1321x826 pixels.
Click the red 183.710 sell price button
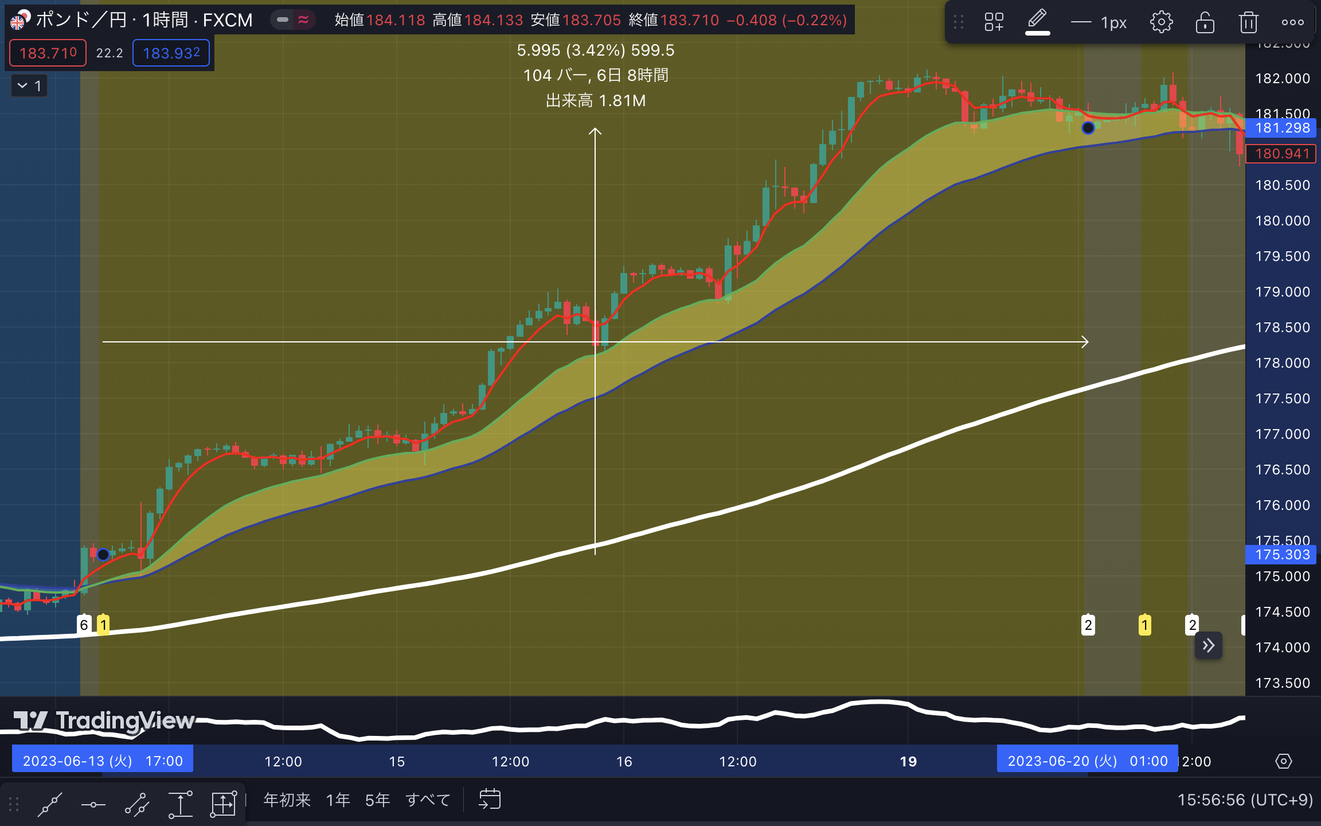tap(48, 53)
